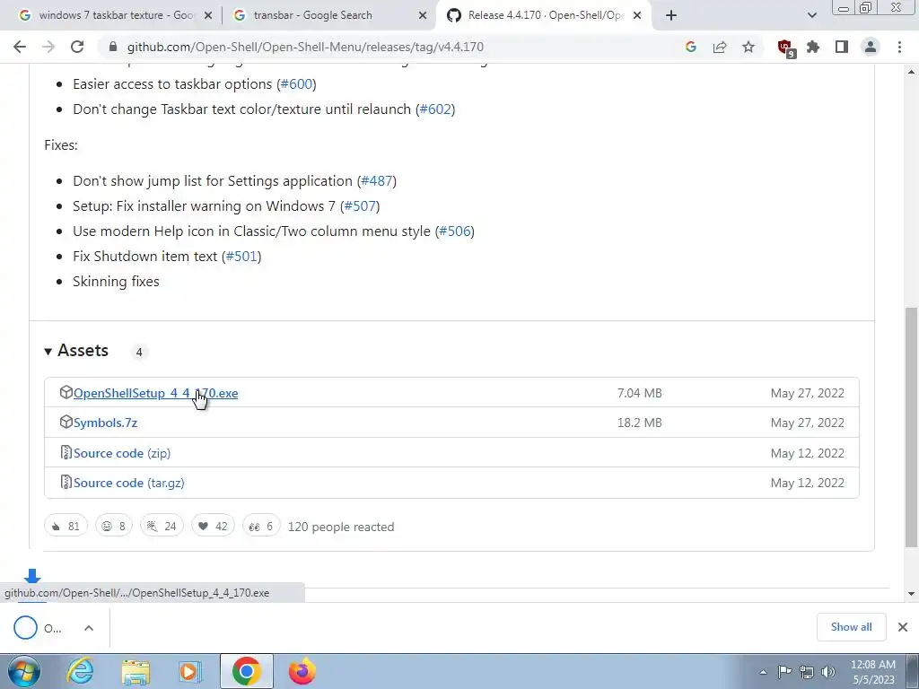Open Google search icon in address bar

point(691,47)
